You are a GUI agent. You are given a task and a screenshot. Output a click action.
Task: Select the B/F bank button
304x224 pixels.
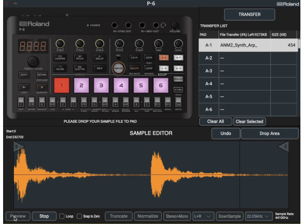tap(178, 58)
